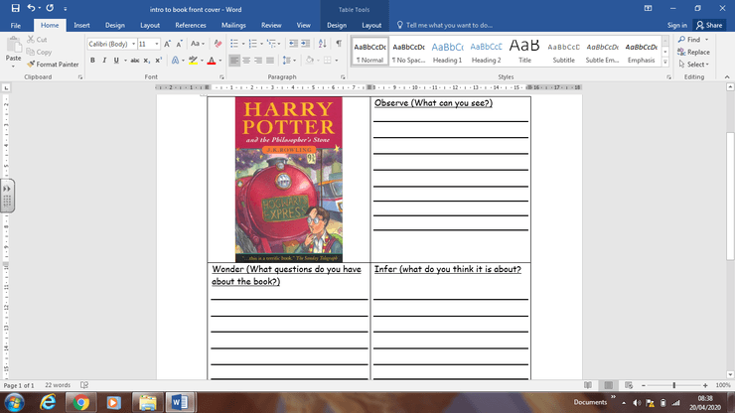The height and width of the screenshot is (413, 735).
Task: Click the 22 words count in status bar
Action: point(58,385)
